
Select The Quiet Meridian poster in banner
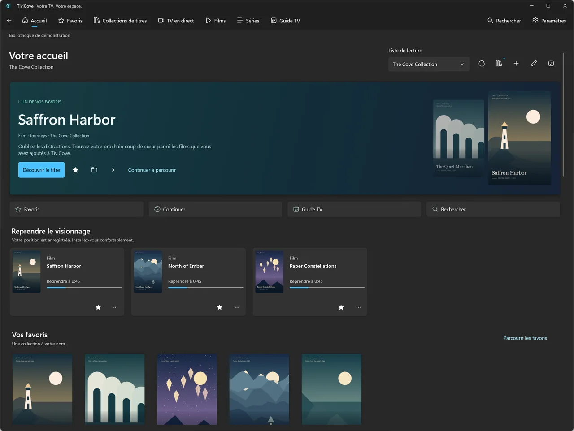click(x=458, y=138)
